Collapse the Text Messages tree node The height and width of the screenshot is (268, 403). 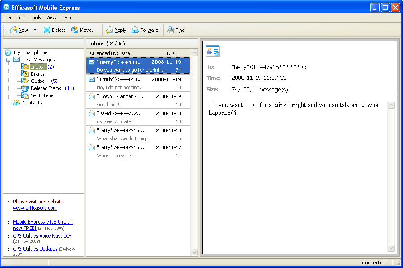pos(9,60)
